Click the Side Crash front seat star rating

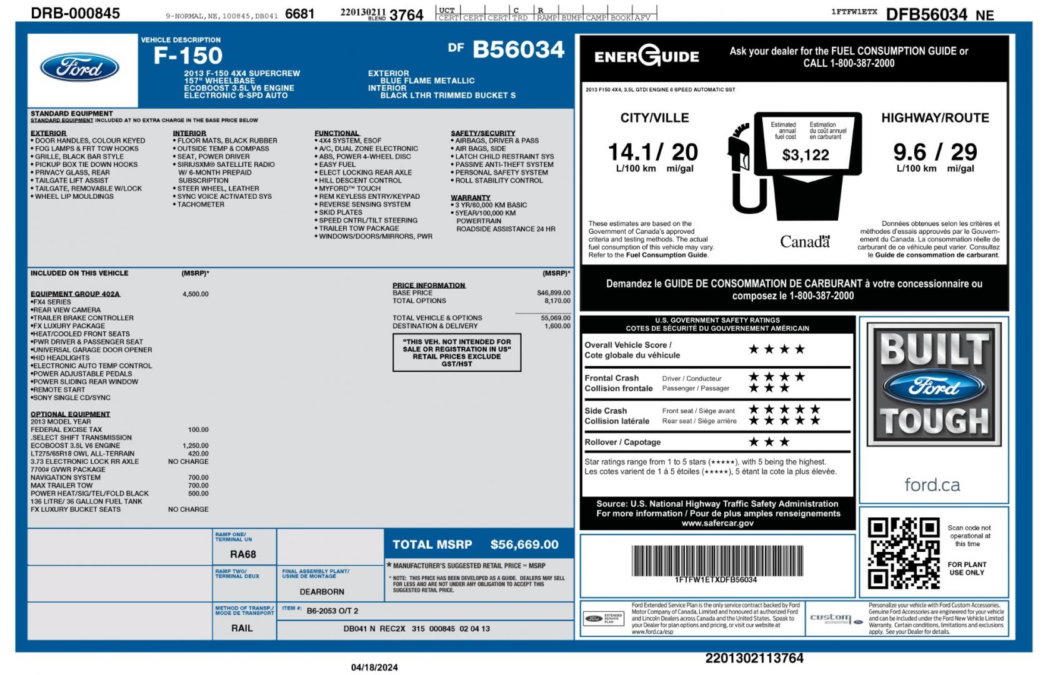784,410
